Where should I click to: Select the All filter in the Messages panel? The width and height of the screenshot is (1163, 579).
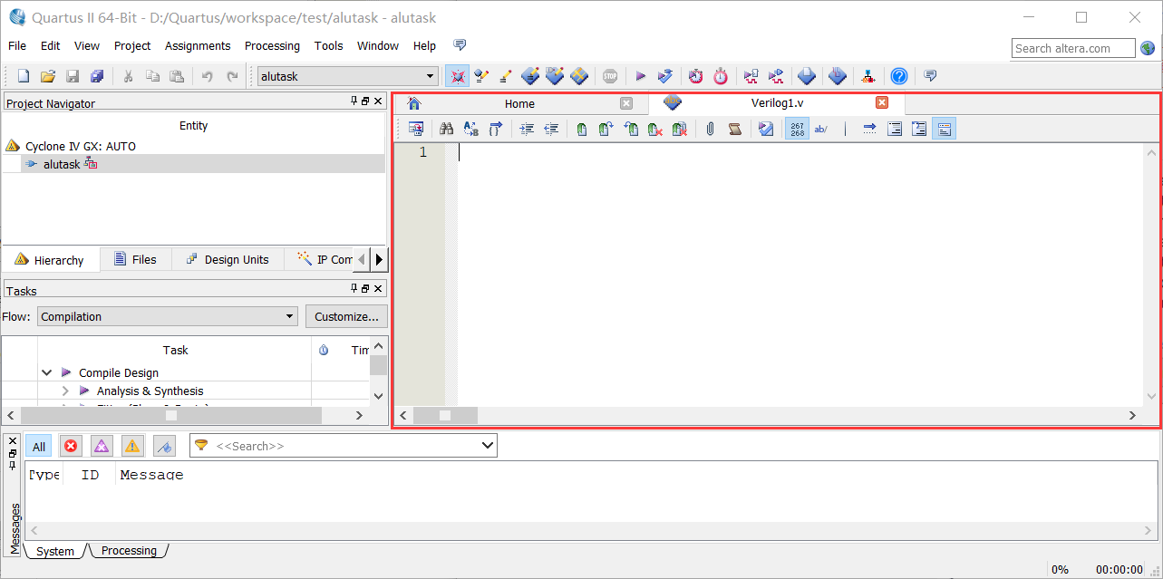pos(38,445)
